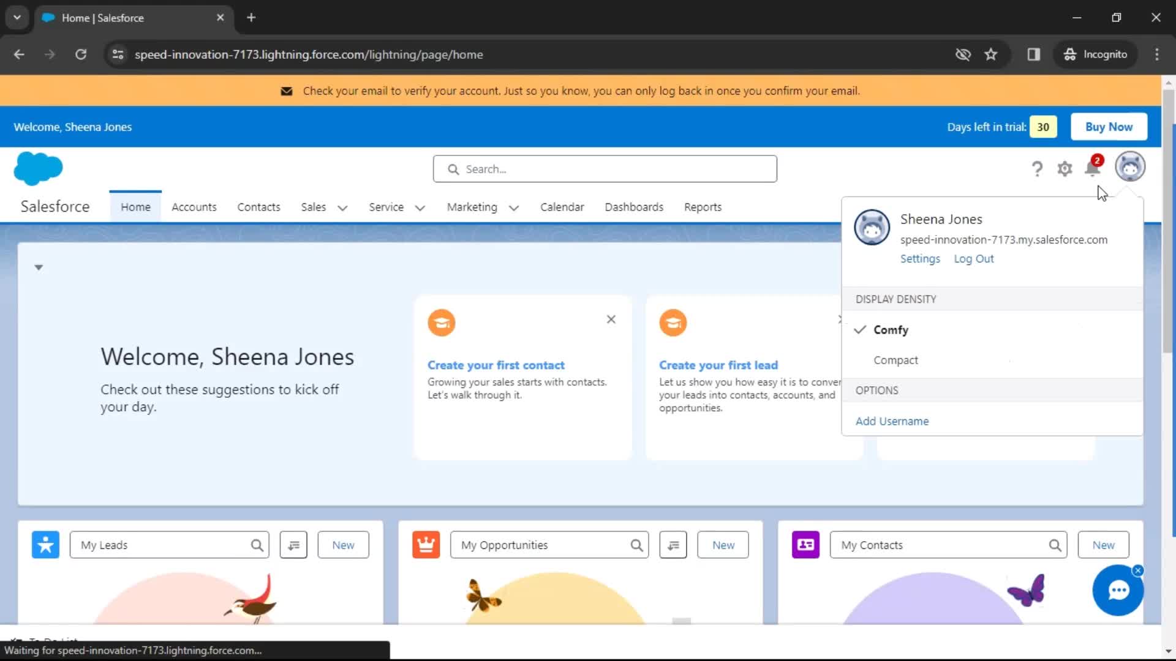The width and height of the screenshot is (1176, 661).
Task: Expand the Sales tab dropdown chevron
Action: [342, 207]
